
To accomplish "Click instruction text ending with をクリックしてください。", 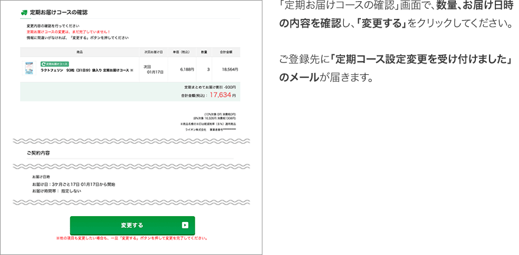I will pos(396,24).
